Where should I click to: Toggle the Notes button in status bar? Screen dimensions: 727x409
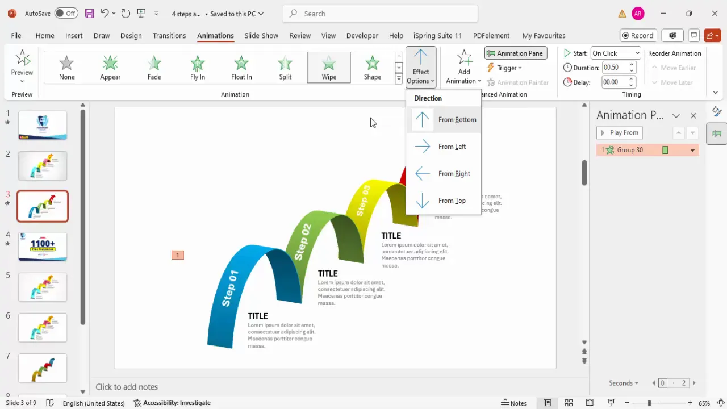click(513, 403)
